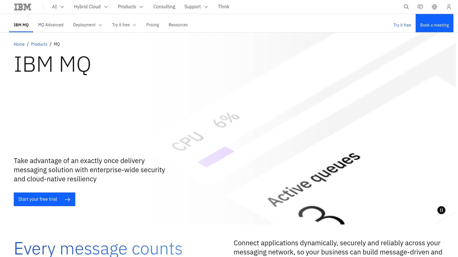Screen dimensions: 458x257
Task: Open the user account icon
Action: (449, 7)
